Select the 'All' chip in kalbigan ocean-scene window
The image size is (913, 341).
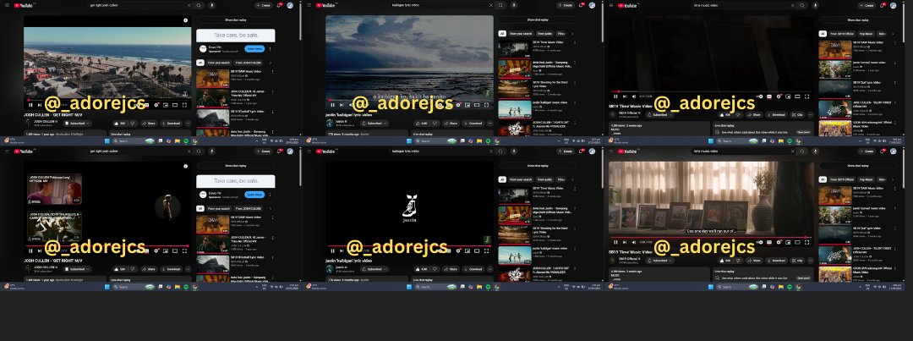click(502, 34)
